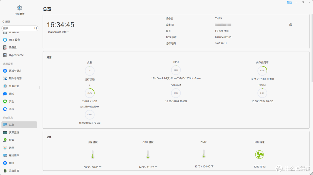
Task: Open 硬件与电源 settings
Action: pos(19,79)
